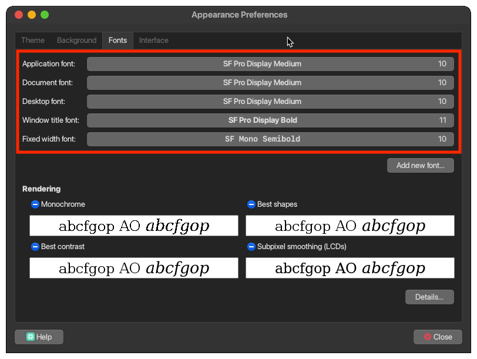Image resolution: width=477 pixels, height=359 pixels.
Task: Change the Fixed width font
Action: pos(270,139)
